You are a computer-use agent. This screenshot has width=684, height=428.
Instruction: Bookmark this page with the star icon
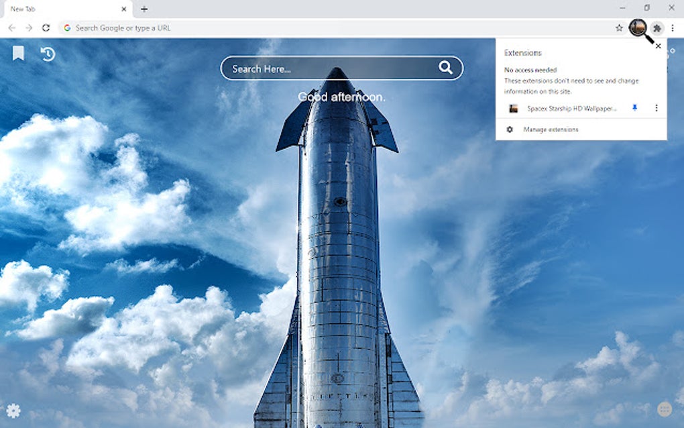[618, 28]
